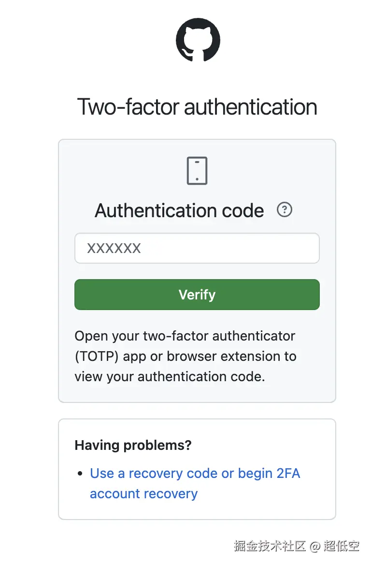Click the bullet point before recovery link
This screenshot has height=565, width=372.
[x=80, y=473]
